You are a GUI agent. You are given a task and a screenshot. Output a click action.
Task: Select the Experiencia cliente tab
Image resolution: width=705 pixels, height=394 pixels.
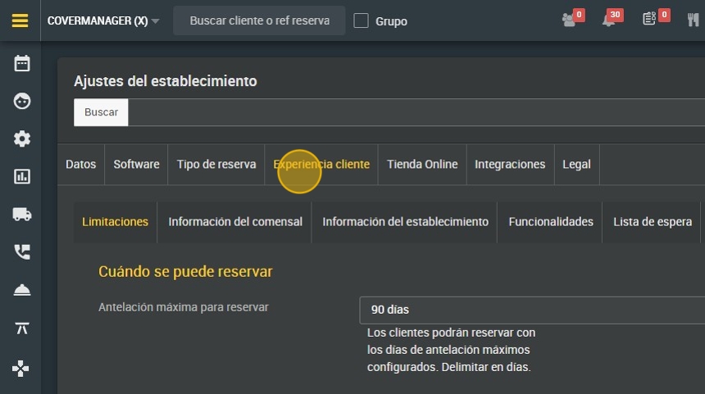[x=321, y=165]
